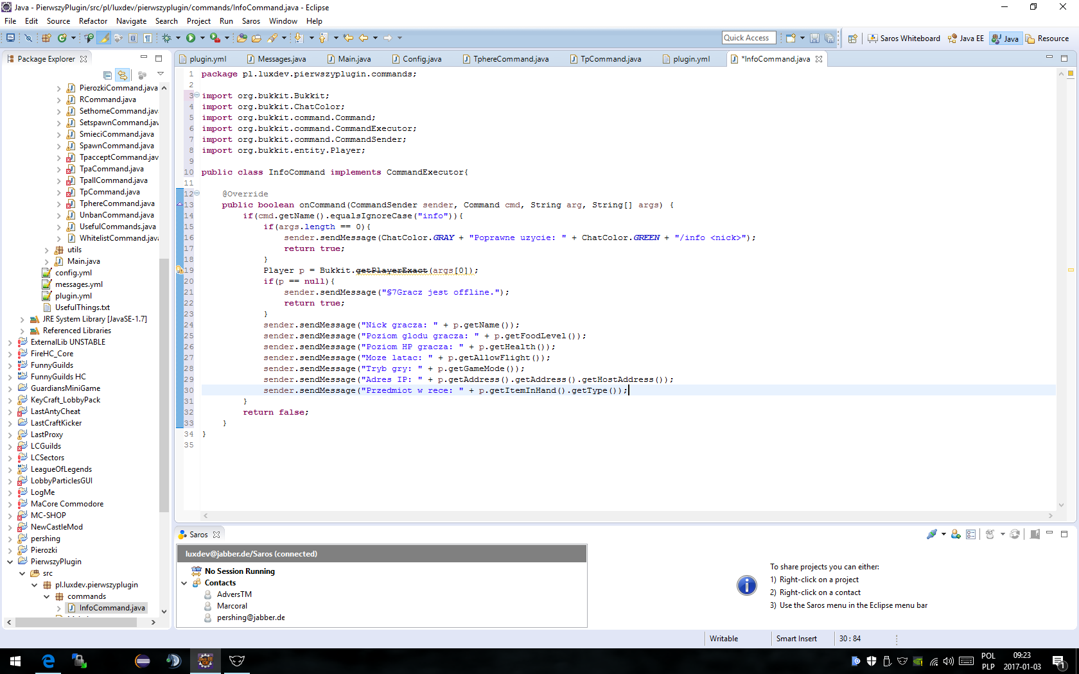
Task: Collapse the PierwszyPlugin project node
Action: [10, 562]
